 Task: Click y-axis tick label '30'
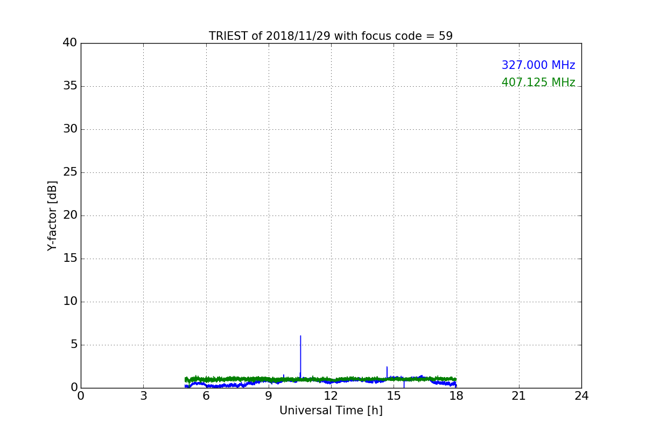pyautogui.click(x=70, y=129)
